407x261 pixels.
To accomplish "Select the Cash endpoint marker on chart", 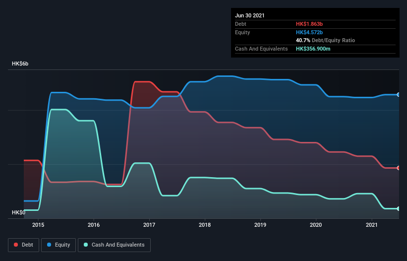I will 399,208.
